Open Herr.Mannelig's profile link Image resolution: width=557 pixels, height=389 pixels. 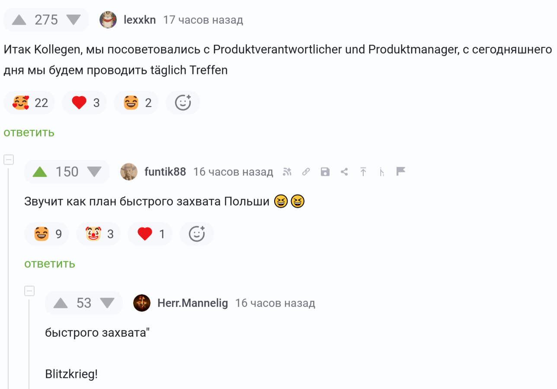(x=192, y=303)
